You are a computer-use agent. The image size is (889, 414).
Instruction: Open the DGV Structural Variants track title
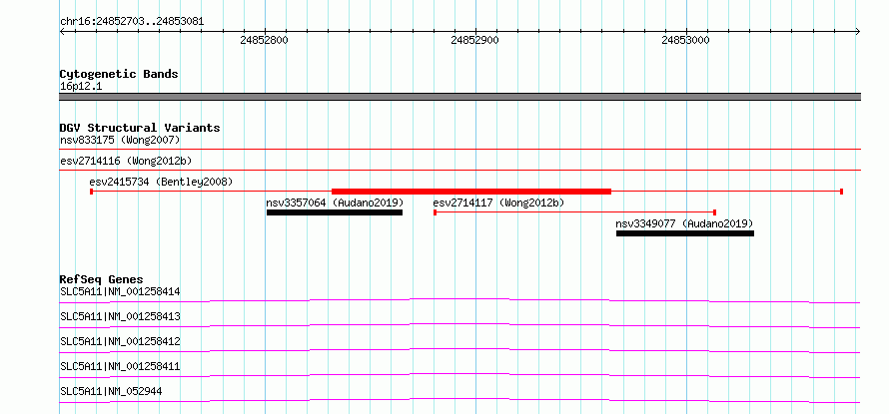click(x=140, y=128)
